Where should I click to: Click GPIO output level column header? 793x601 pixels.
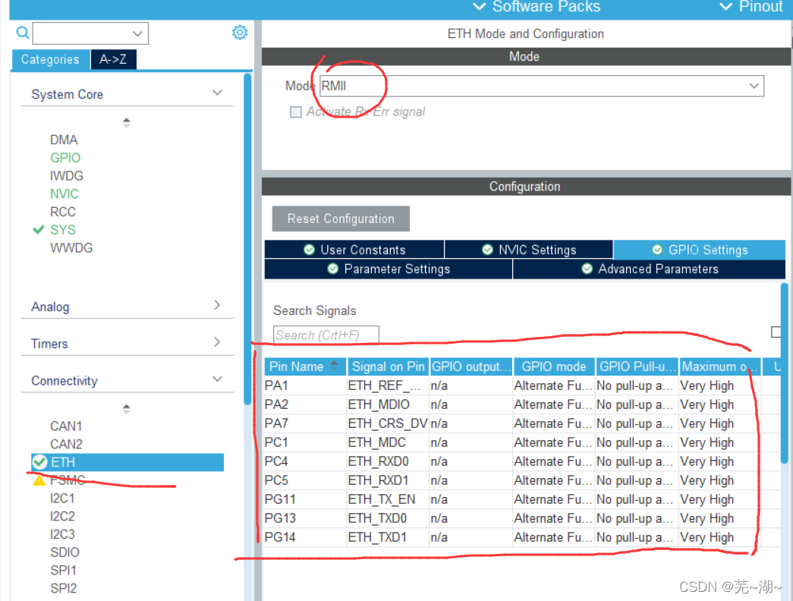click(x=470, y=367)
